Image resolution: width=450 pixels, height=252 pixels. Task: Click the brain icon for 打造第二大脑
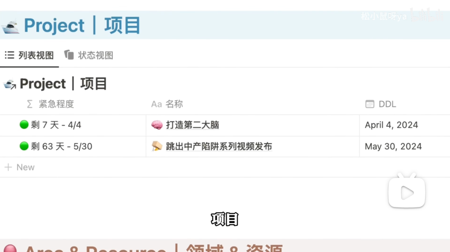pos(157,125)
